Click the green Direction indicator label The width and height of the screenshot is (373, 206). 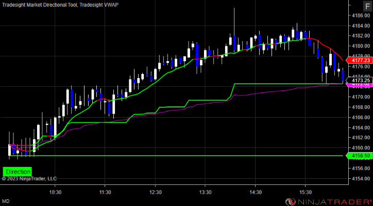[17, 172]
